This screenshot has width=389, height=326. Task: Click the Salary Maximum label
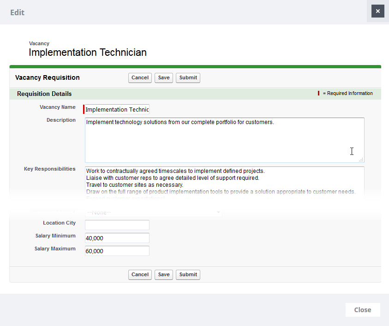point(55,249)
